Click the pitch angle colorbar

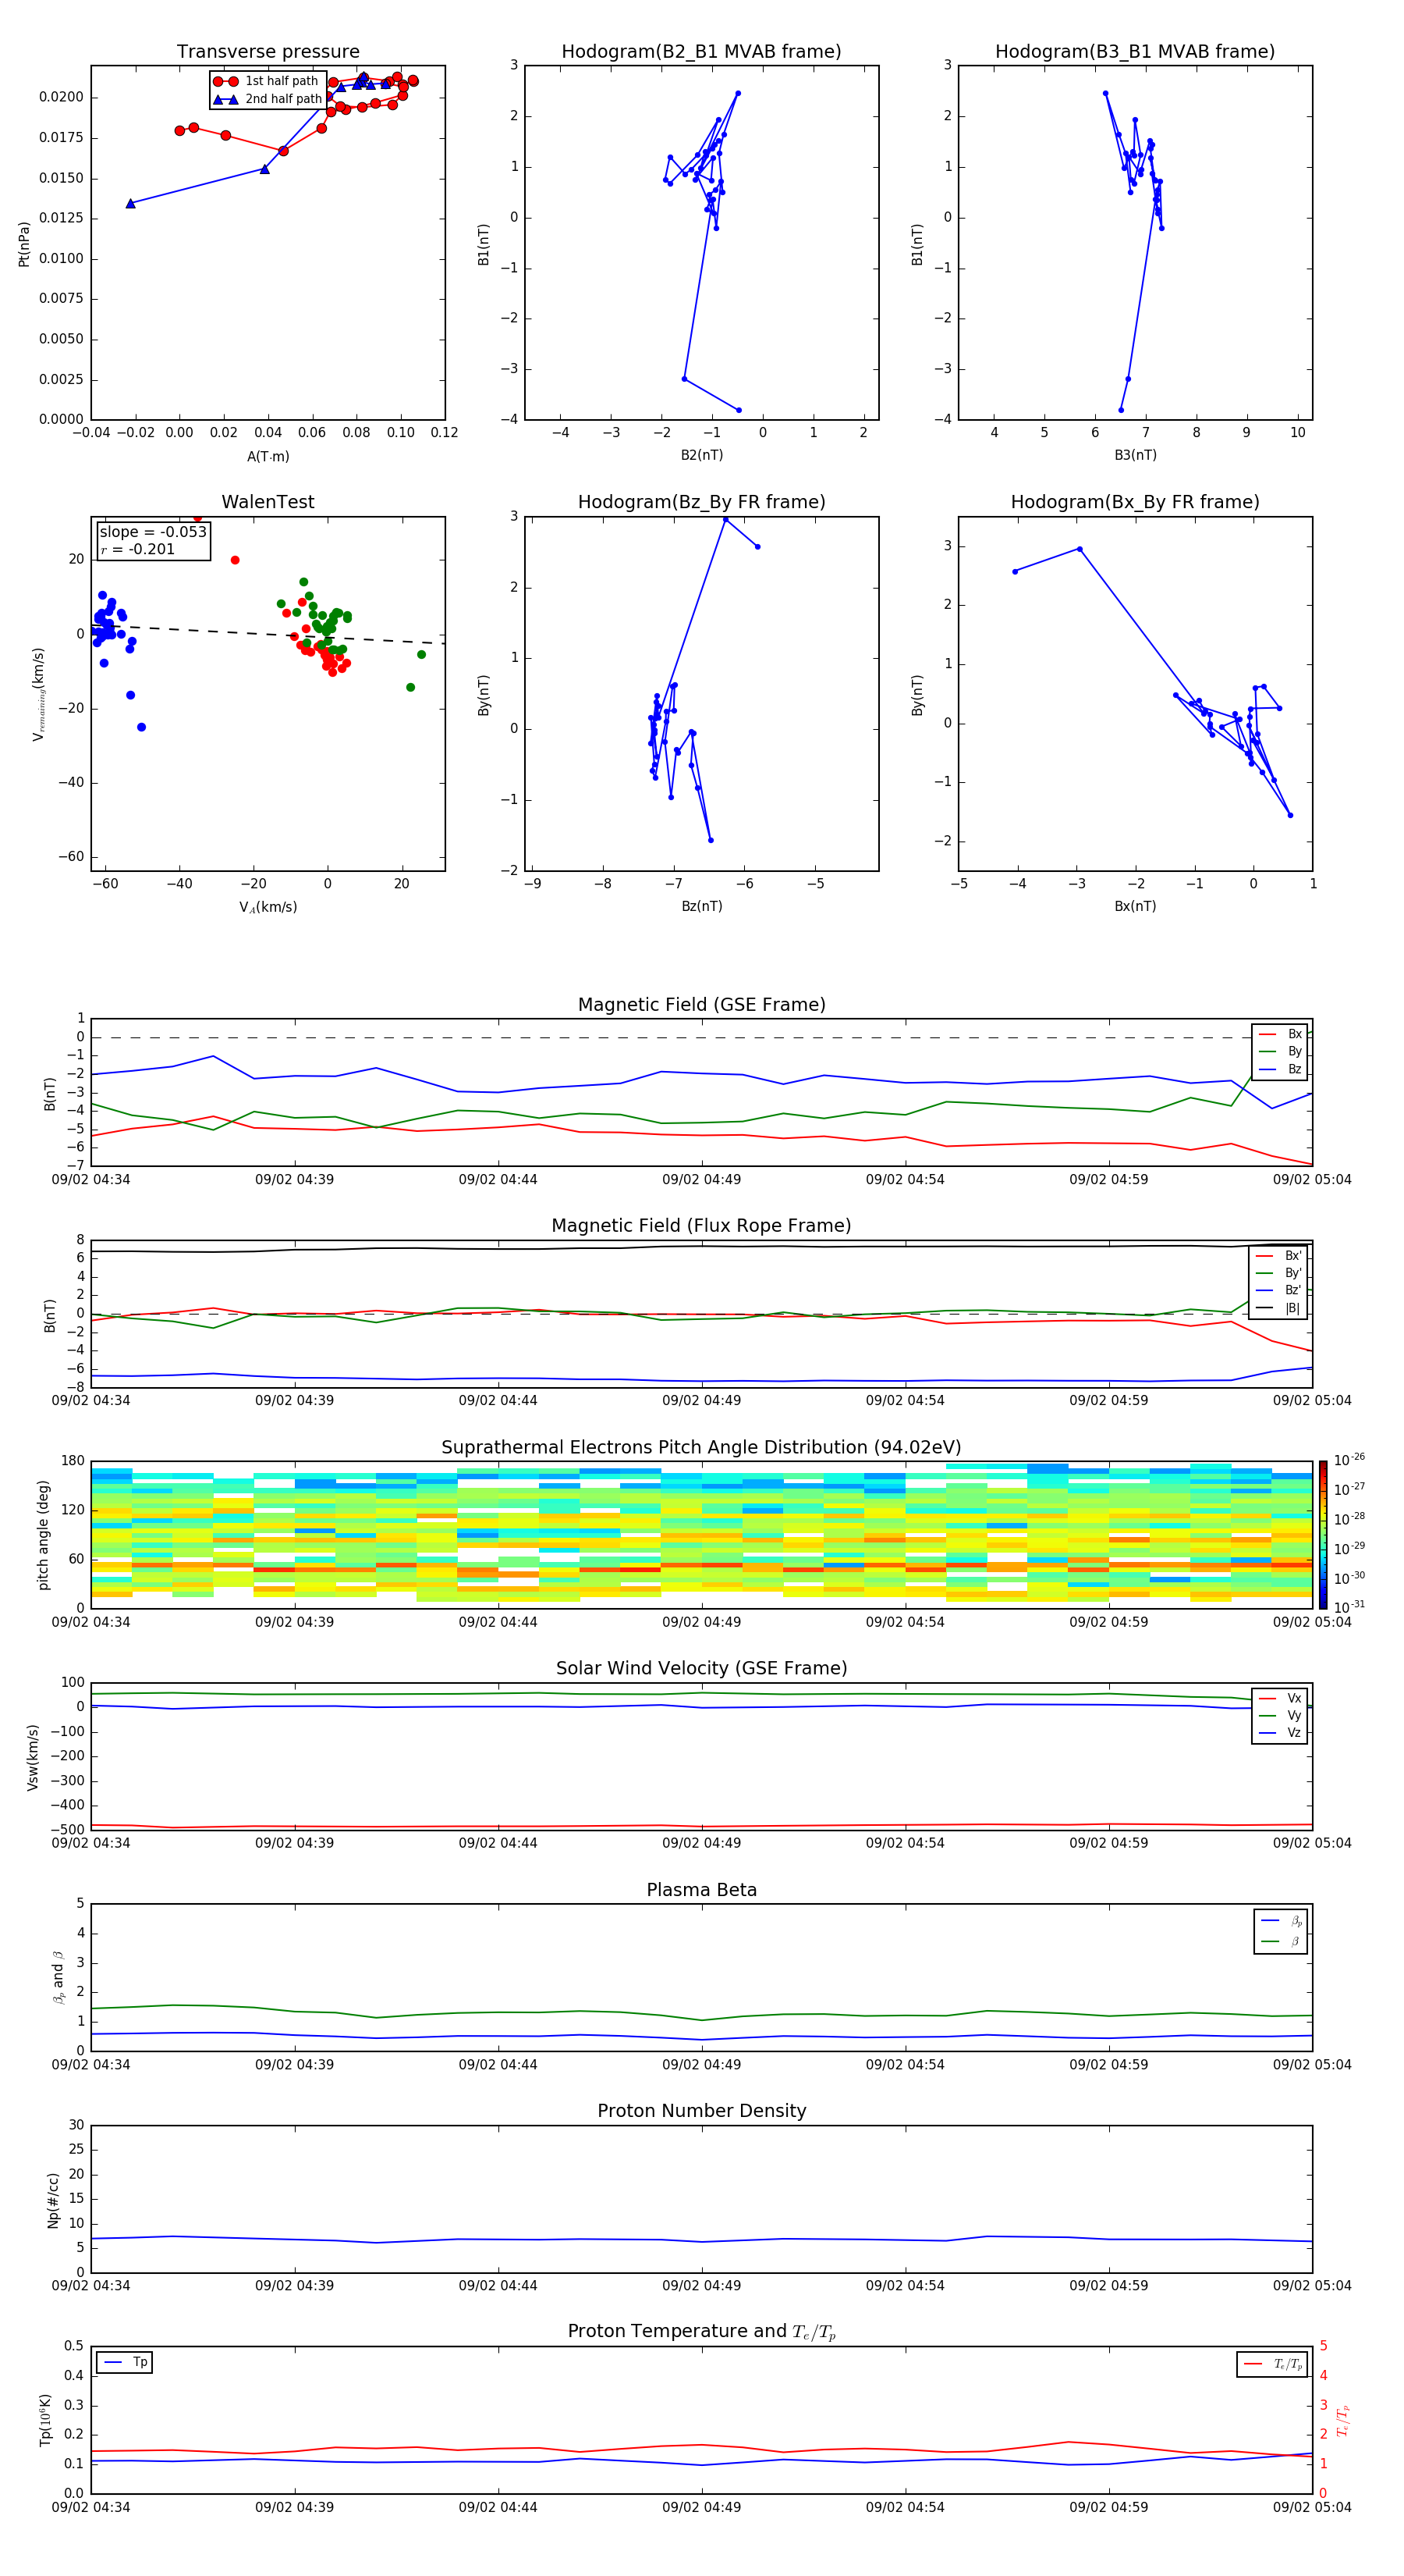1323,1534
